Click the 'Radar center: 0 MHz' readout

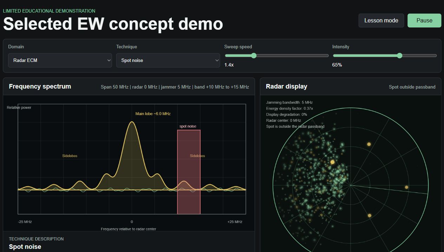[283, 120]
